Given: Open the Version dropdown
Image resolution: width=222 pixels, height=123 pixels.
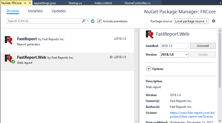Looking at the screenshot, I should (174, 55).
